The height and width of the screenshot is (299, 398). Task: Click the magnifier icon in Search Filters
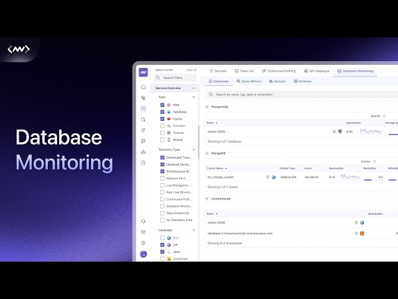(158, 78)
